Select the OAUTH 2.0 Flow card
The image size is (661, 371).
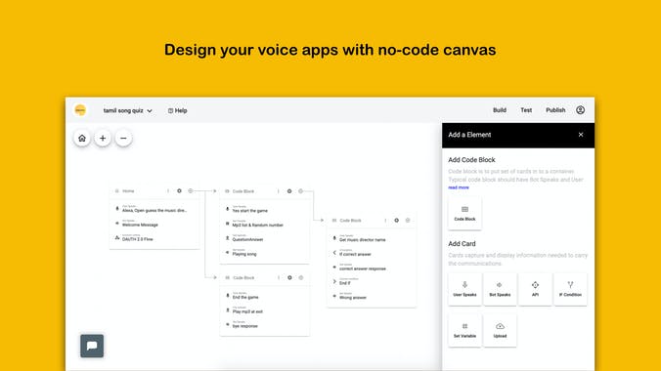click(154, 238)
